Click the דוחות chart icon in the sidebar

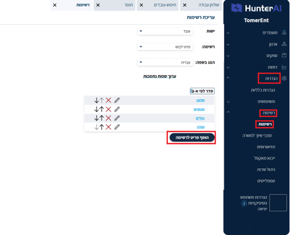click(x=284, y=67)
